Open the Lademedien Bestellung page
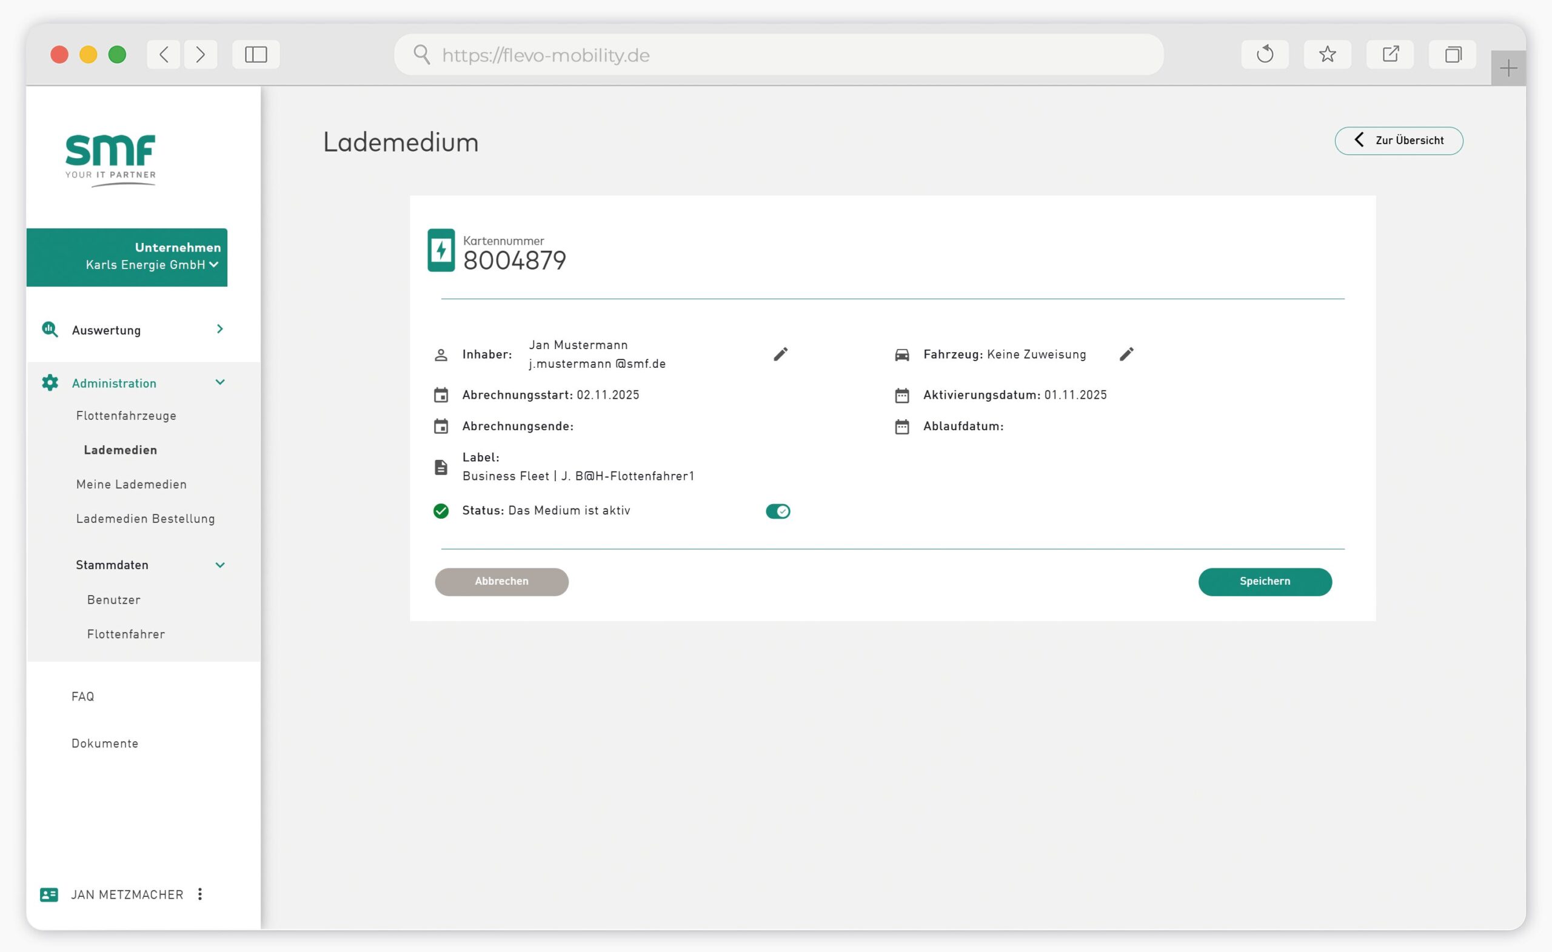 tap(145, 518)
